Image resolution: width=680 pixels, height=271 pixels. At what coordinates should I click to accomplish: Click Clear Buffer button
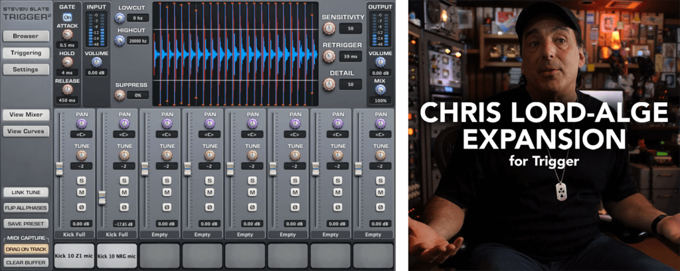(26, 262)
